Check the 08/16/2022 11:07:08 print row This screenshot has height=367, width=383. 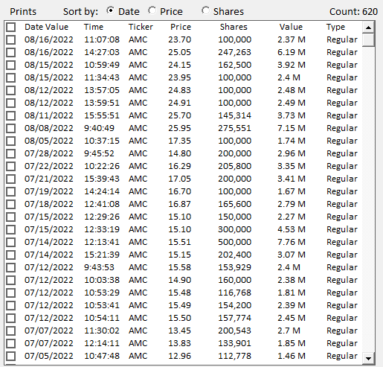tap(11, 39)
